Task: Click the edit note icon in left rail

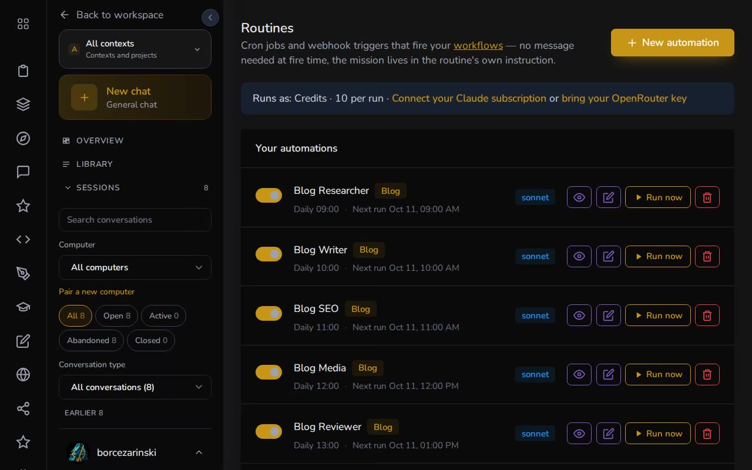Action: (23, 341)
